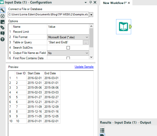Image resolution: width=157 pixels, height=136 pixels.
Task: Click End Date cell 2016-01-21
Action: click(51, 102)
